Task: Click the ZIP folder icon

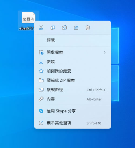Action: pos(41,80)
